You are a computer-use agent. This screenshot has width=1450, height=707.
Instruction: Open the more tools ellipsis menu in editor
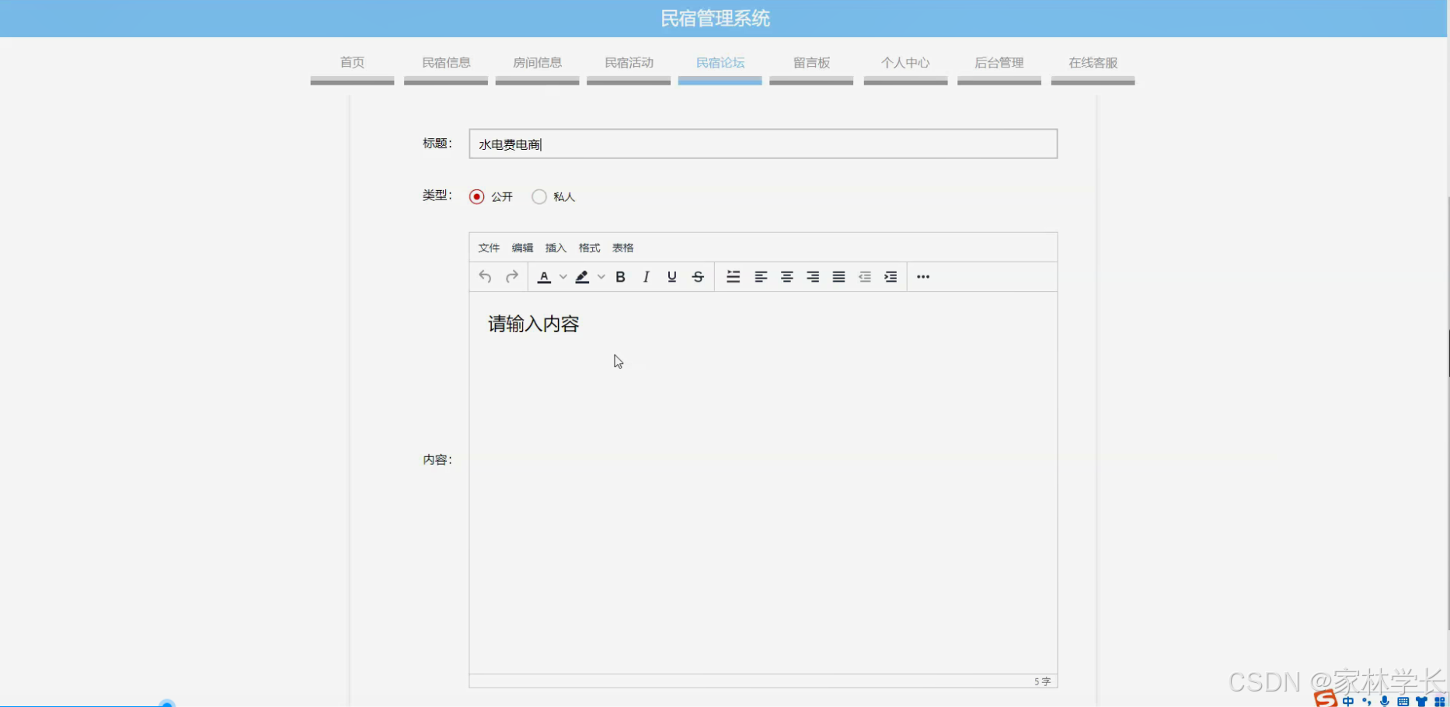[x=922, y=276]
